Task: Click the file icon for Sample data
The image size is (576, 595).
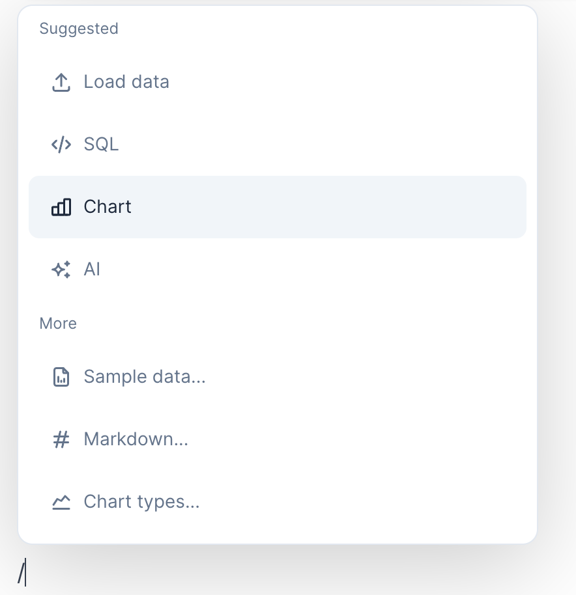Action: tap(61, 377)
